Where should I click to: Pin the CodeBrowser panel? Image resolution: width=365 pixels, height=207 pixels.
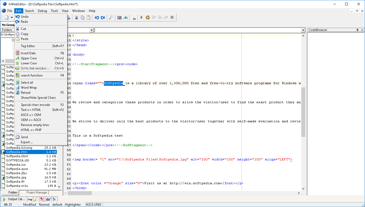click(x=357, y=30)
